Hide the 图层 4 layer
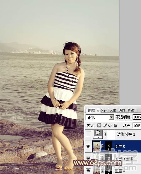Viewport: 141px width, 174px height. point(88,170)
